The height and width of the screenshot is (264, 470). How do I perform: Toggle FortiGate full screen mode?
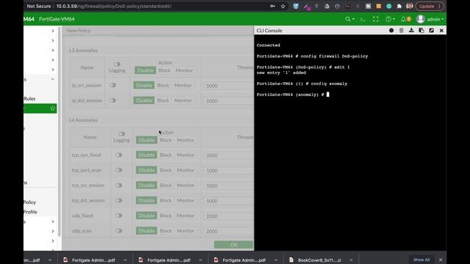click(375, 19)
